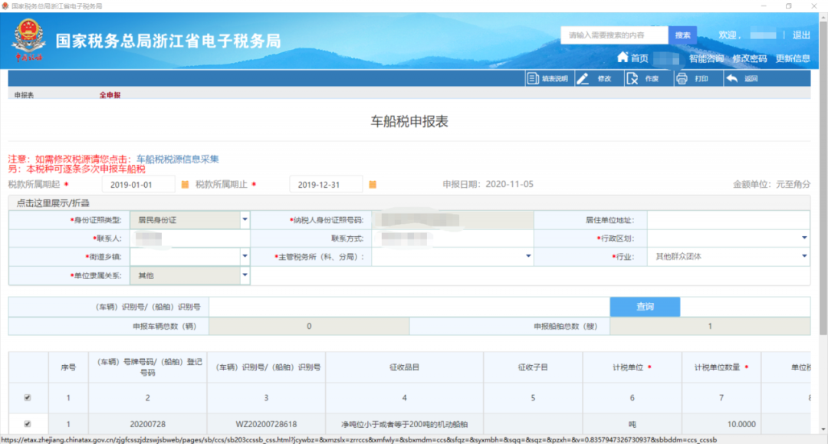The width and height of the screenshot is (828, 444).
Task: Click the 居住单位地址 input field
Action: (x=729, y=220)
